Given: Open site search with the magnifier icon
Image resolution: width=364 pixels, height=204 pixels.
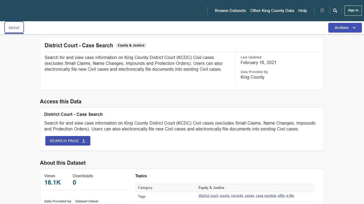Looking at the screenshot, I should 335,10.
